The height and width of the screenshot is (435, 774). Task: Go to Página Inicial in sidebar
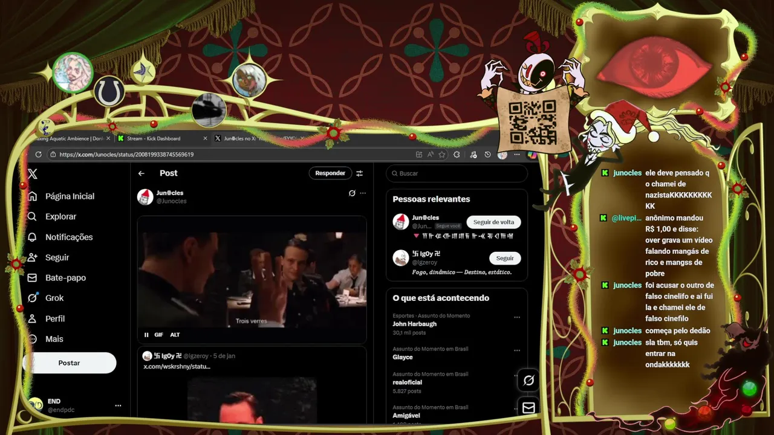click(61, 196)
